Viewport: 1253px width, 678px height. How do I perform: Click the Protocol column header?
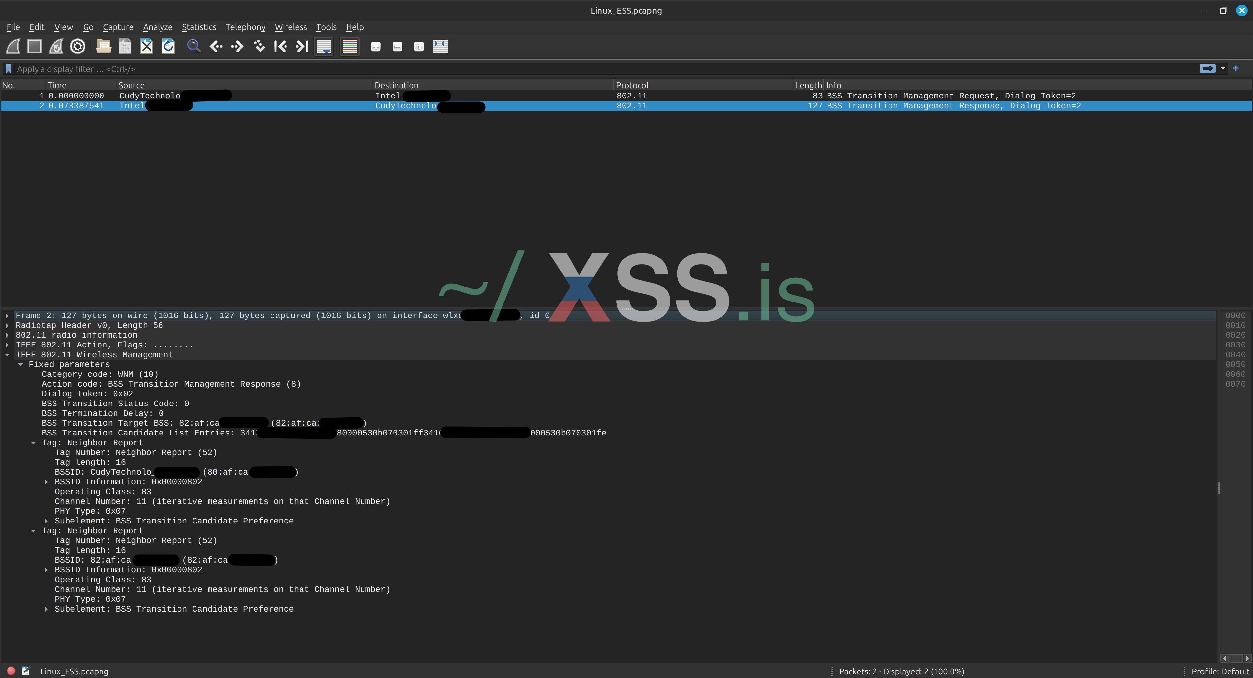[x=632, y=85]
